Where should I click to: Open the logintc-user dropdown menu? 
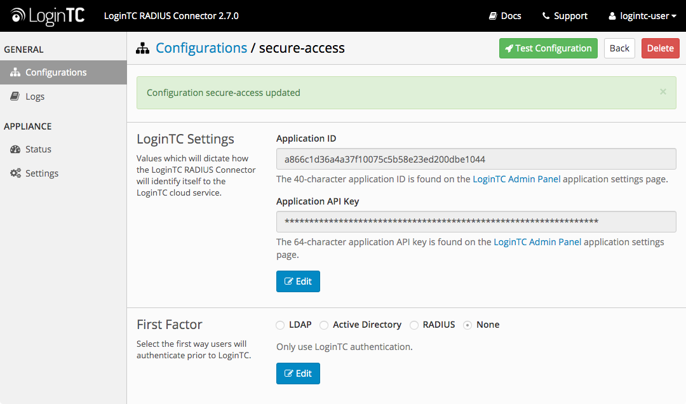pos(642,16)
